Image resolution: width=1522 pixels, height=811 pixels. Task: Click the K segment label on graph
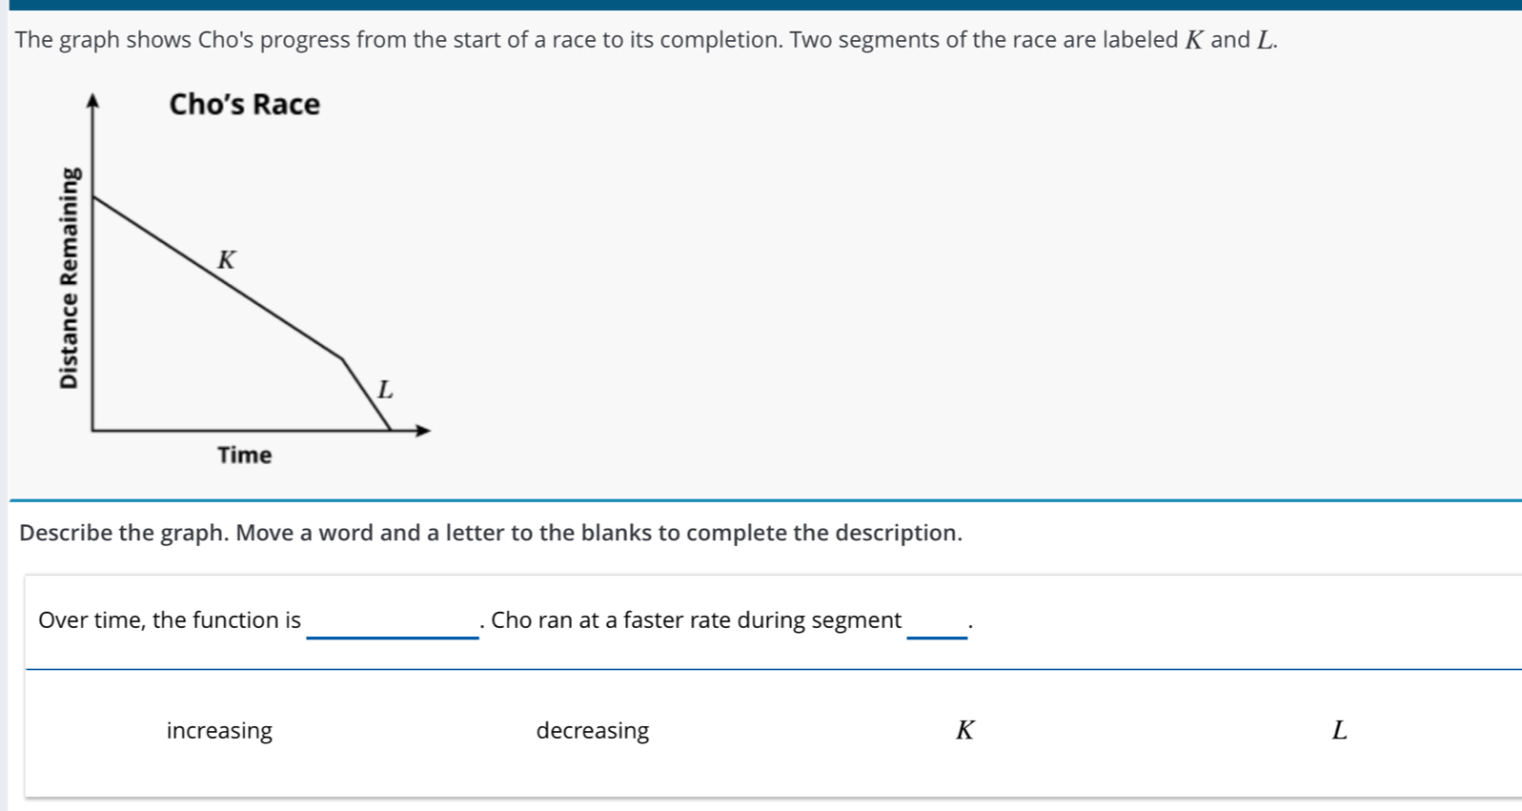point(226,260)
